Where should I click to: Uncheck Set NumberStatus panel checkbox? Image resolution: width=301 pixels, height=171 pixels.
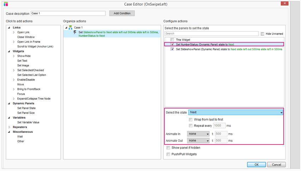[x=172, y=45]
